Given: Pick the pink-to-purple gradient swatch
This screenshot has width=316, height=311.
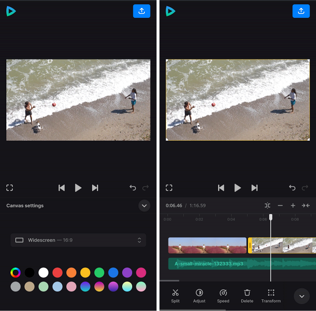Looking at the screenshot, I should coord(113,287).
